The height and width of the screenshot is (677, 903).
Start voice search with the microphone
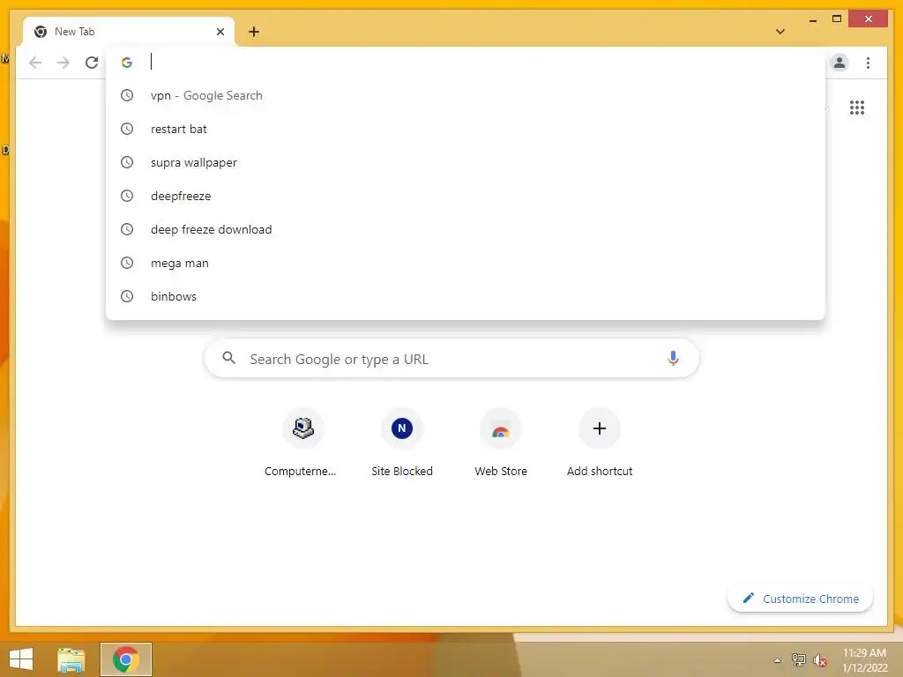click(x=673, y=358)
